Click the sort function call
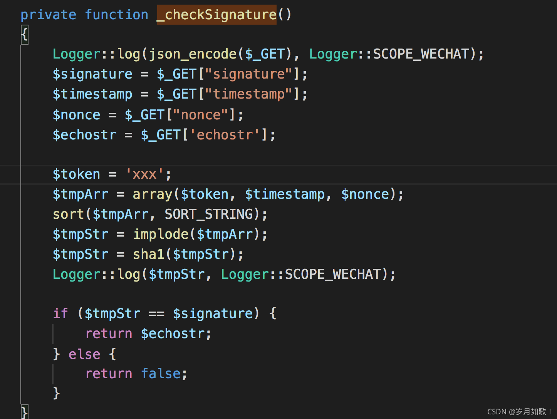 point(69,214)
